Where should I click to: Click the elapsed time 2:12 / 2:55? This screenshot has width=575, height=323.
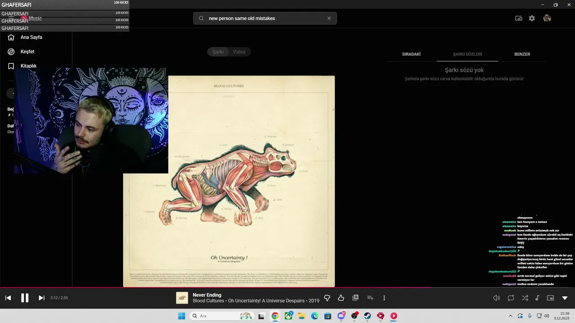click(59, 298)
